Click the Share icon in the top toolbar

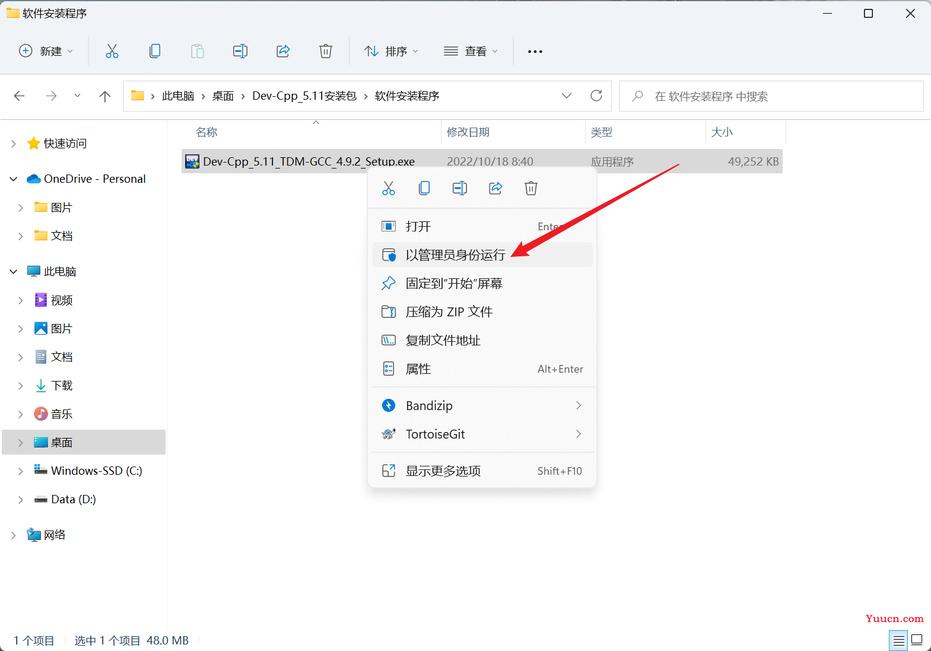[283, 51]
